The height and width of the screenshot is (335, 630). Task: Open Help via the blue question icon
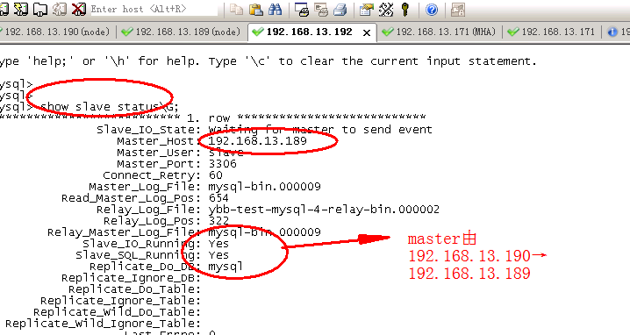[432, 9]
